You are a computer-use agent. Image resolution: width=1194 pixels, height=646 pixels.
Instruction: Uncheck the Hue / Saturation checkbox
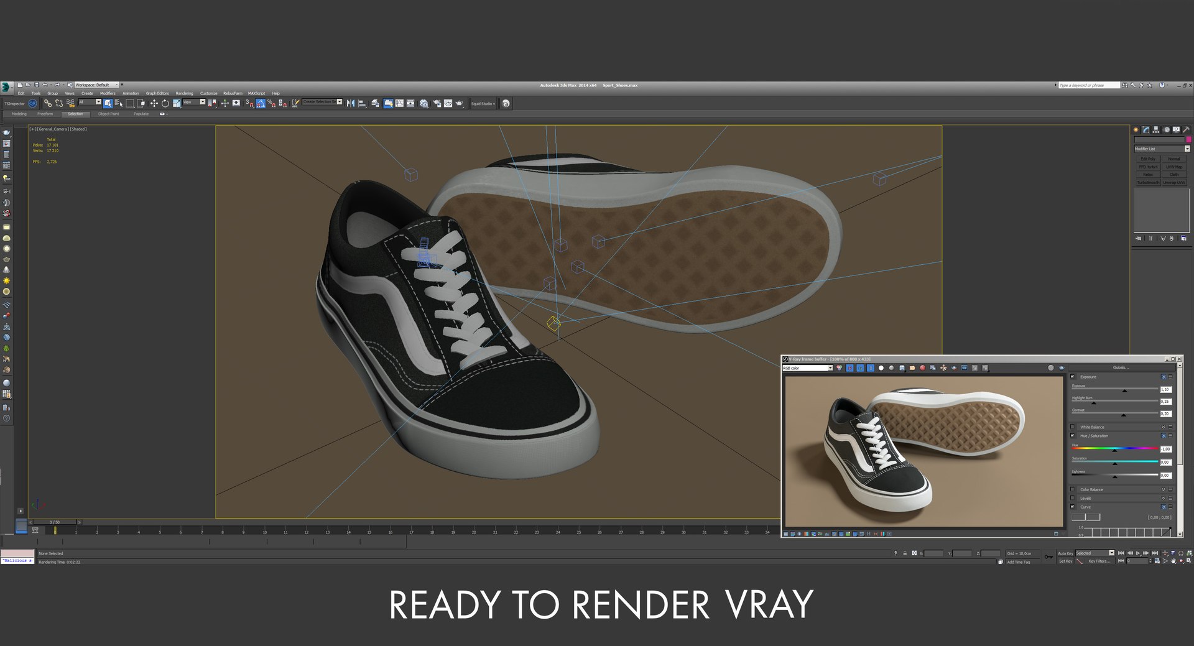point(1072,436)
